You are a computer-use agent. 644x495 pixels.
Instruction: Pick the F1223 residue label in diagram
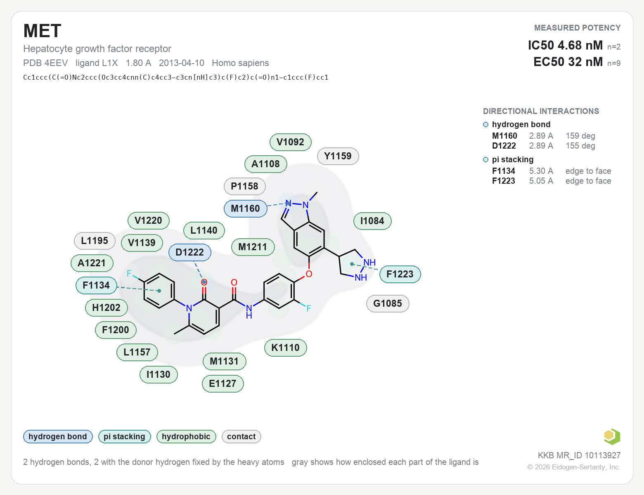coord(400,274)
